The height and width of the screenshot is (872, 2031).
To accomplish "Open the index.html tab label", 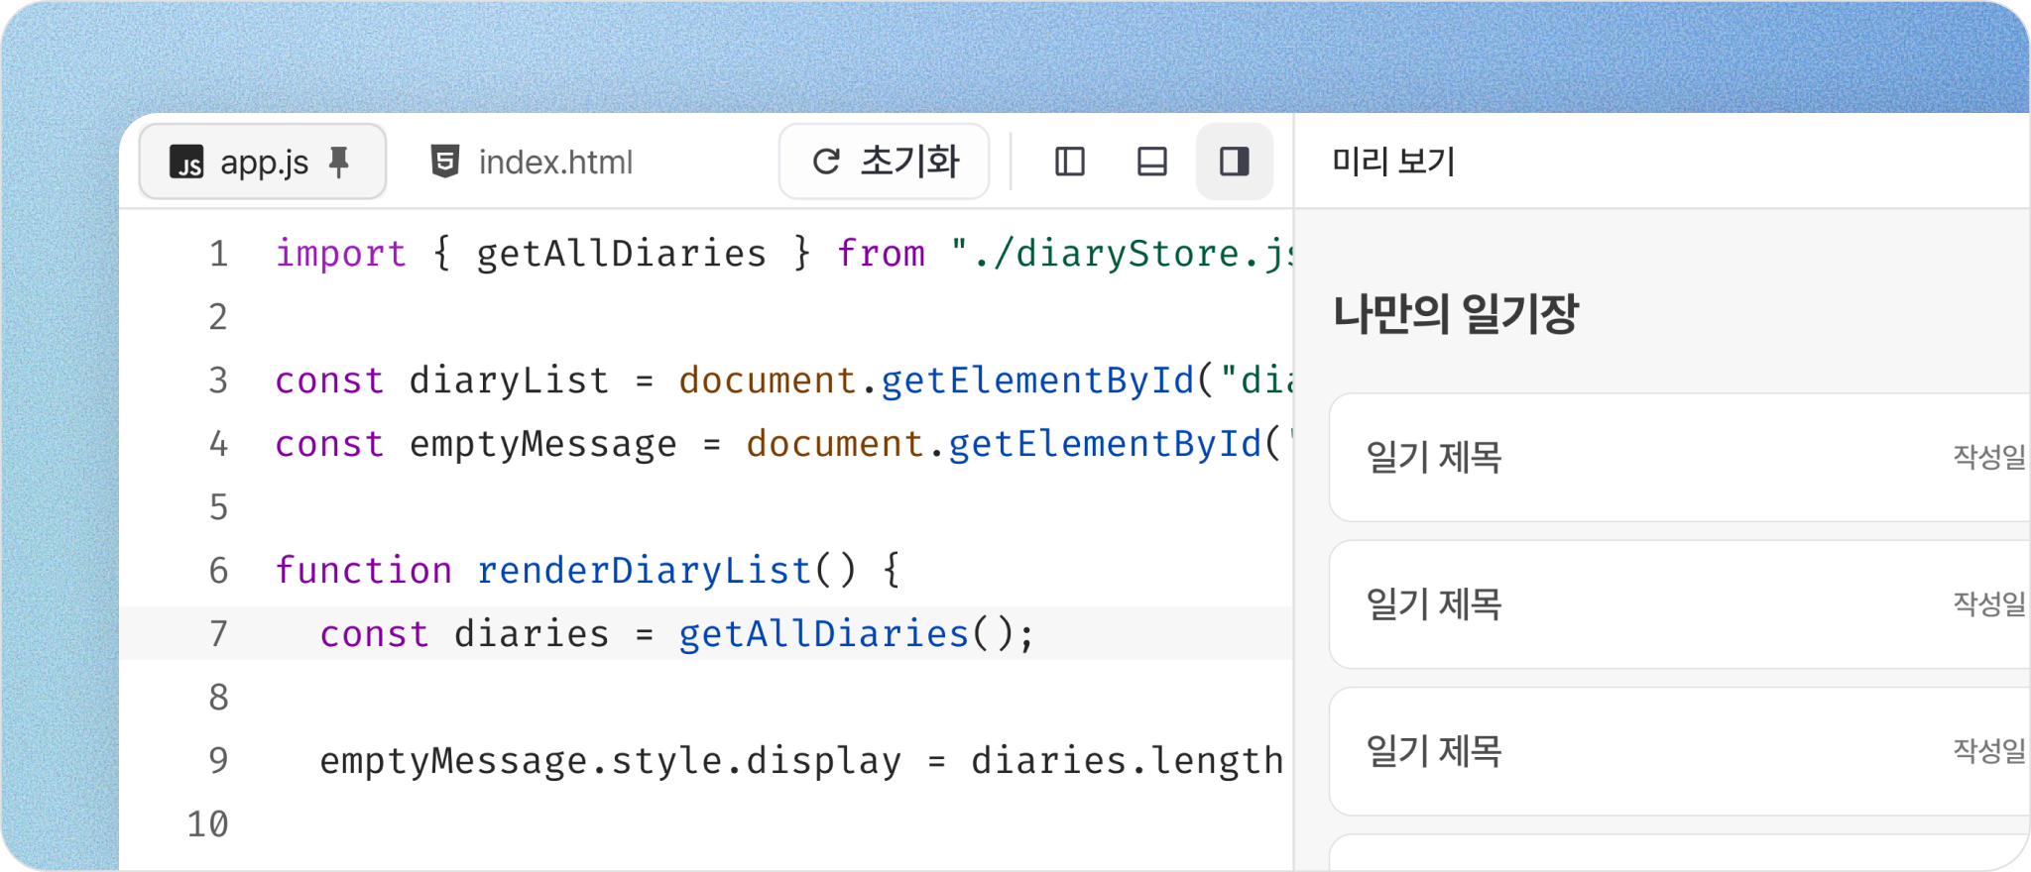I will pyautogui.click(x=555, y=162).
